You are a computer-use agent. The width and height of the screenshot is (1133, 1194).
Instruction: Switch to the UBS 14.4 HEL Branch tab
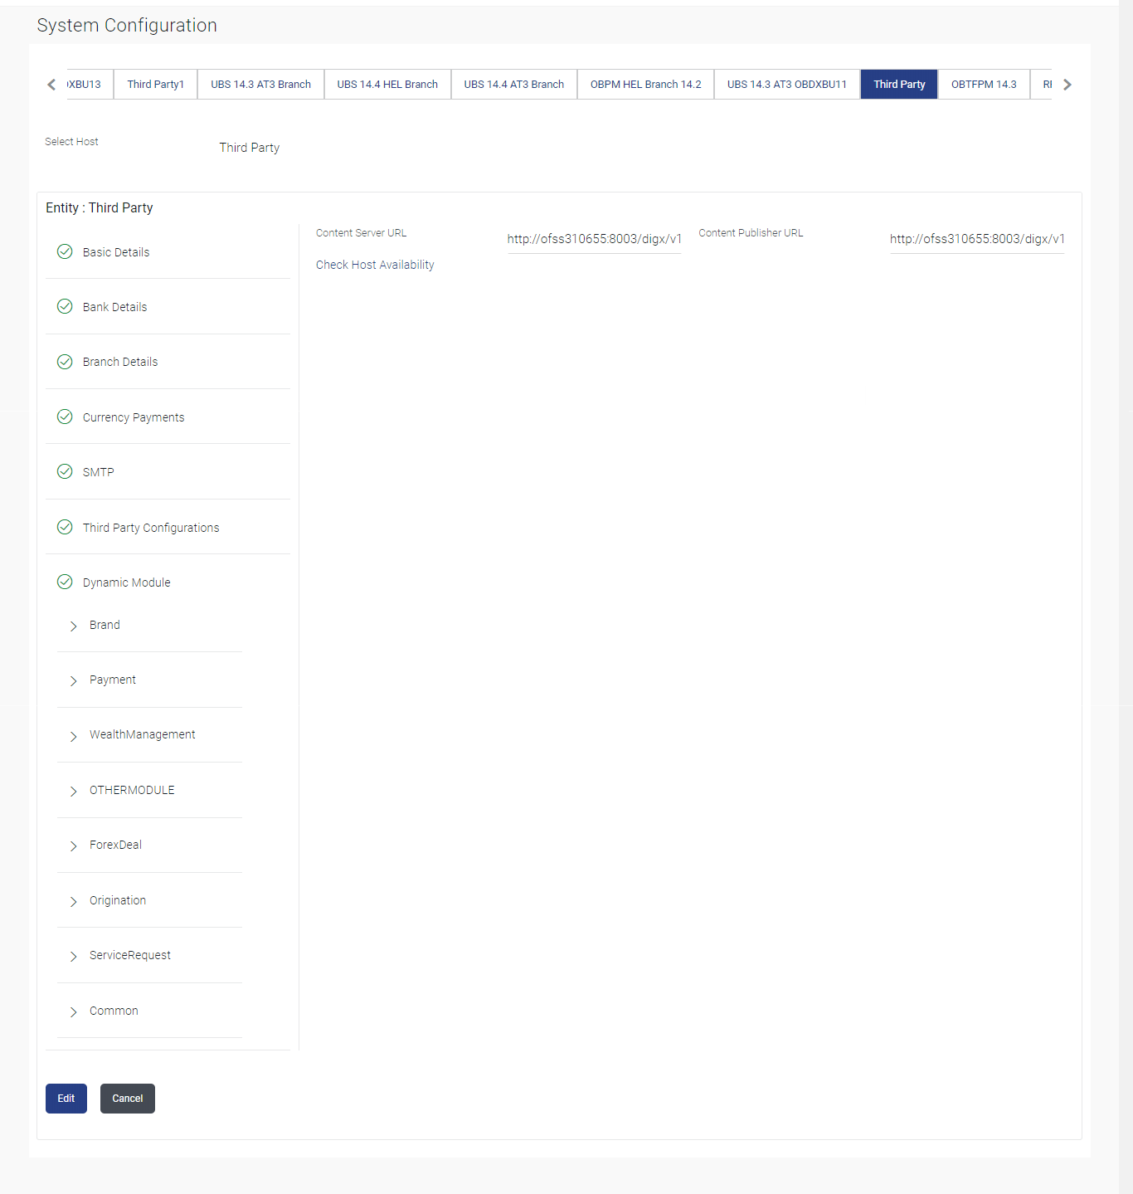click(x=387, y=84)
